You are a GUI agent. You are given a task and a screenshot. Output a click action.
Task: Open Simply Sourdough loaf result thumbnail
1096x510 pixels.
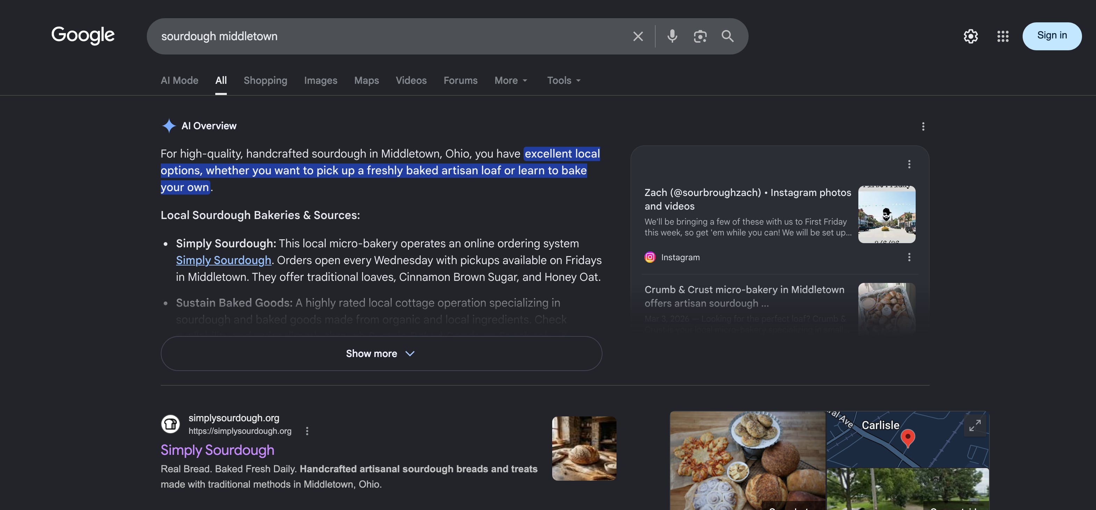tap(584, 448)
